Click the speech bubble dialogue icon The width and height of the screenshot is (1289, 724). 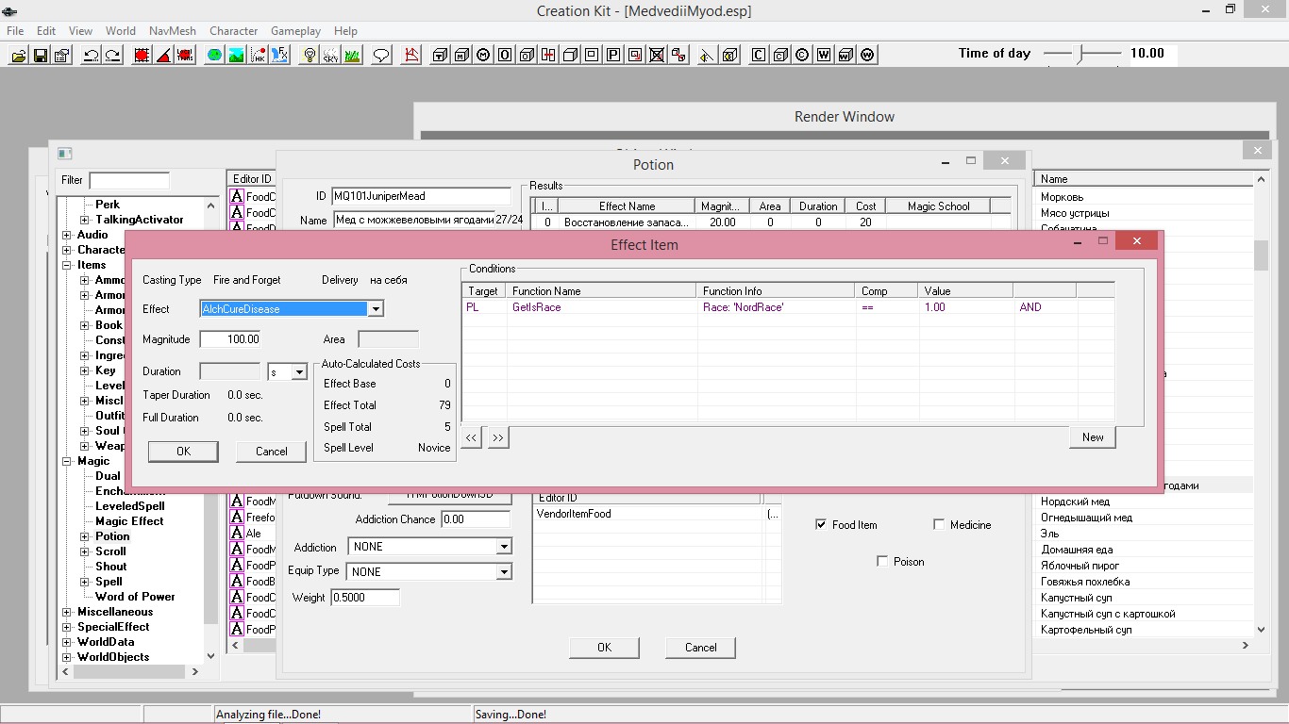pos(381,56)
